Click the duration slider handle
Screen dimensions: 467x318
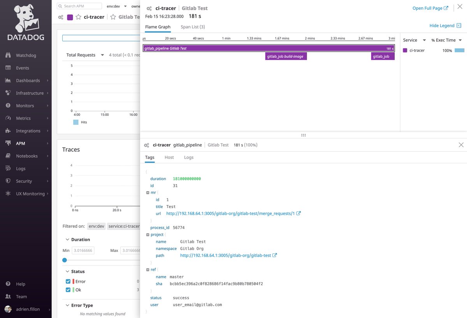click(65, 260)
